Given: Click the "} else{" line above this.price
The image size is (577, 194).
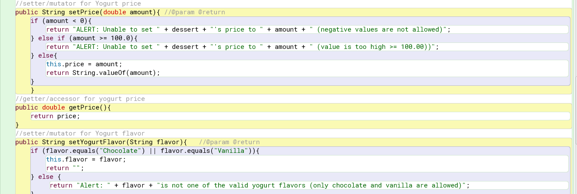Looking at the screenshot, I should click(44, 55).
